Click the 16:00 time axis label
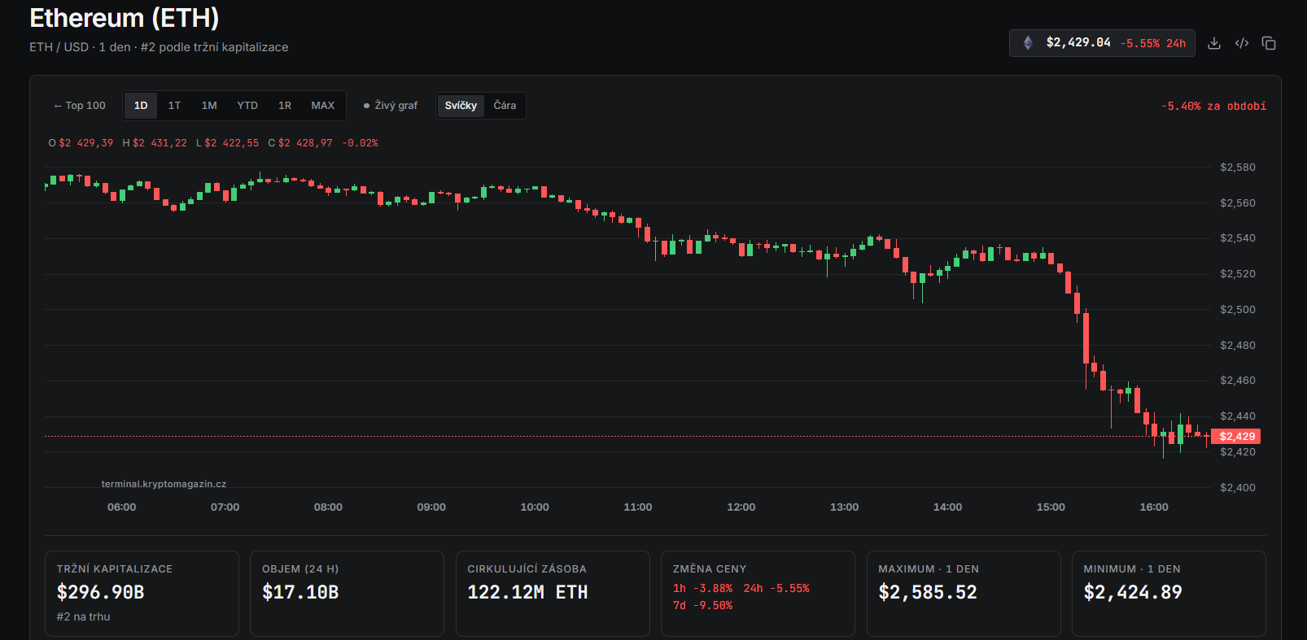The height and width of the screenshot is (640, 1307). [x=1154, y=507]
